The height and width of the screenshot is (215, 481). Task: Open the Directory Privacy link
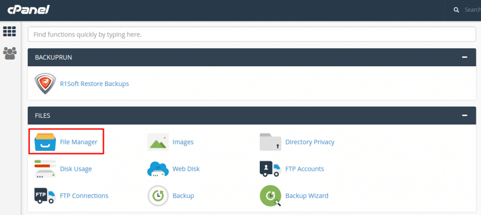[310, 142]
